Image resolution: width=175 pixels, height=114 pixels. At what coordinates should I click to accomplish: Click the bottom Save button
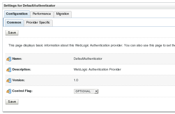click(12, 102)
